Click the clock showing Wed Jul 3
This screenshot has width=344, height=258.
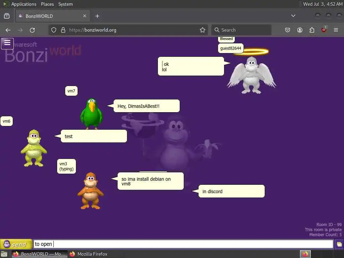click(x=322, y=4)
